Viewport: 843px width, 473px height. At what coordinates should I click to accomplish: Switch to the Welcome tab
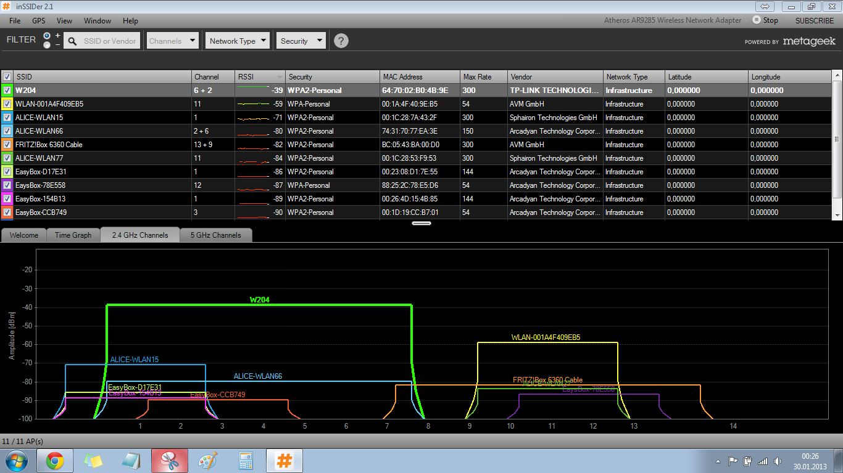(x=24, y=235)
